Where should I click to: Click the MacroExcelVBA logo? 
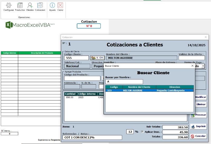30,25
